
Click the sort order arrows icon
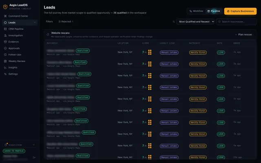pyautogui.click(x=174, y=22)
